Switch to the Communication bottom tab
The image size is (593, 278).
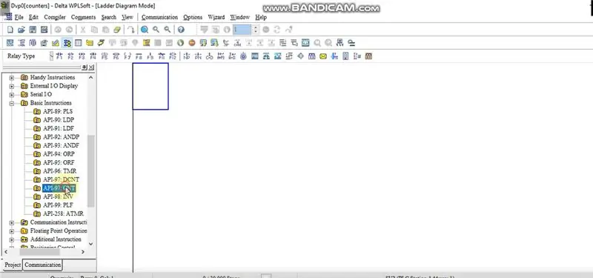pyautogui.click(x=42, y=265)
